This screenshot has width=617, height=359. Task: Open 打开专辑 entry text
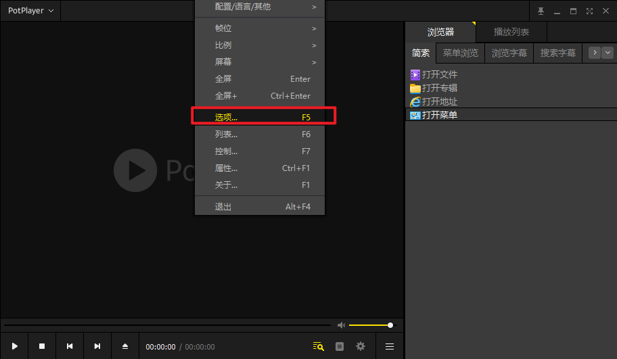[440, 88]
